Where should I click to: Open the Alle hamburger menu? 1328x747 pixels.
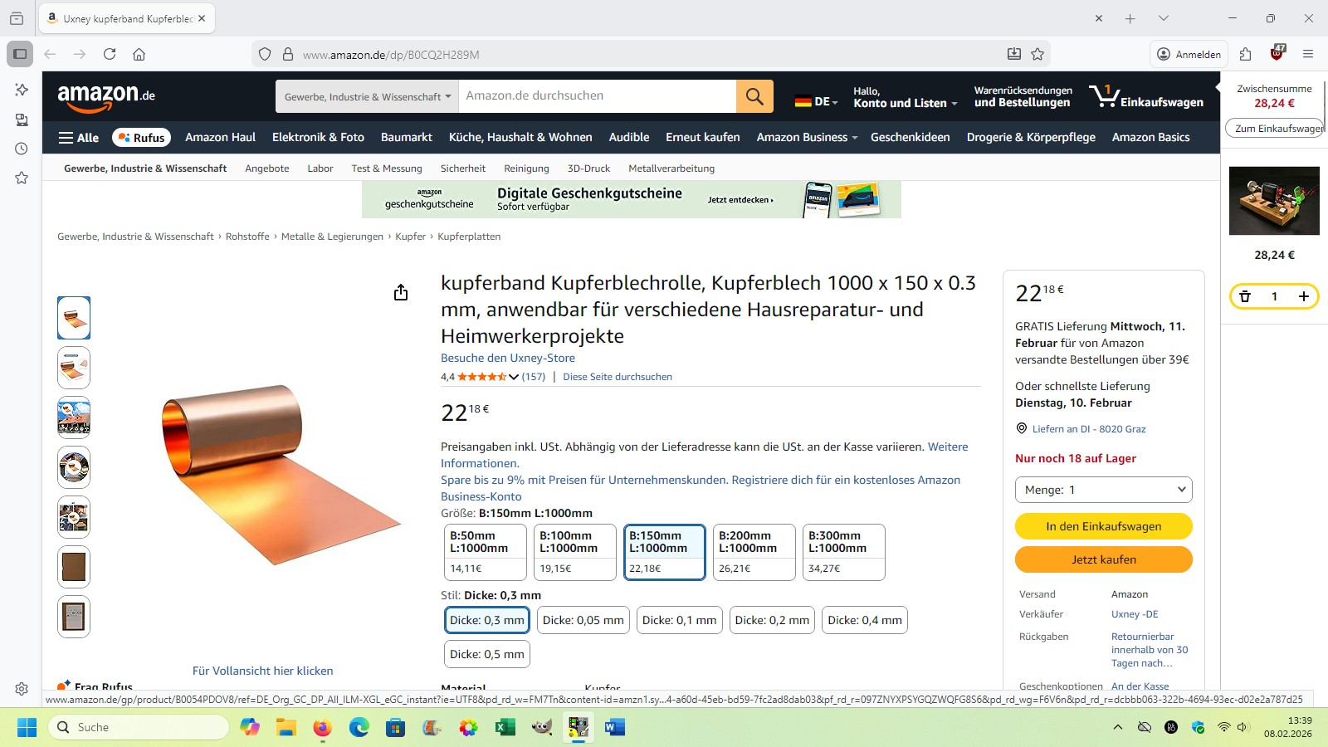click(79, 138)
